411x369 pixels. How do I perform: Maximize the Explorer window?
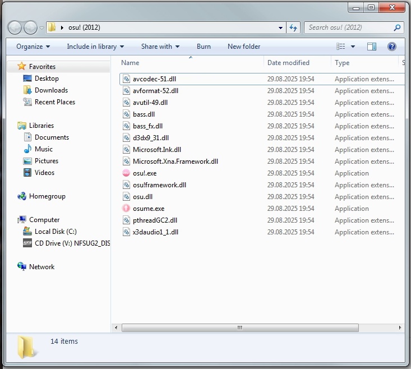tap(371, 8)
